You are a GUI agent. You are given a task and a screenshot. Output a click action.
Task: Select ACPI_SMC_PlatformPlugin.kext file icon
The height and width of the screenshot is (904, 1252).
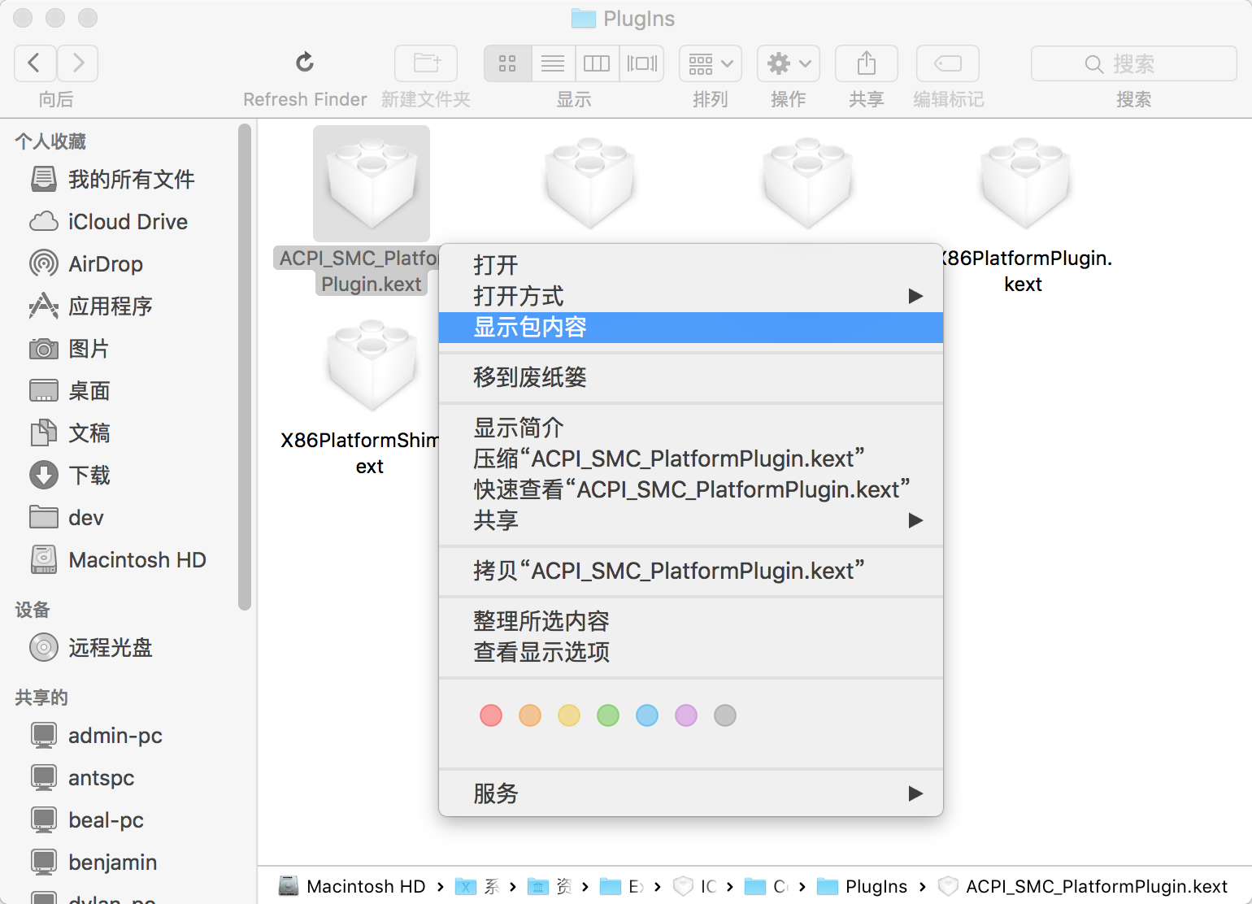(x=372, y=184)
